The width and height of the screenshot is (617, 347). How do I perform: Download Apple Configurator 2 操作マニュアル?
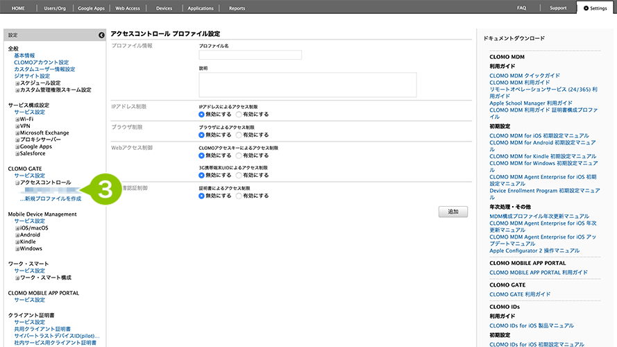point(534,251)
